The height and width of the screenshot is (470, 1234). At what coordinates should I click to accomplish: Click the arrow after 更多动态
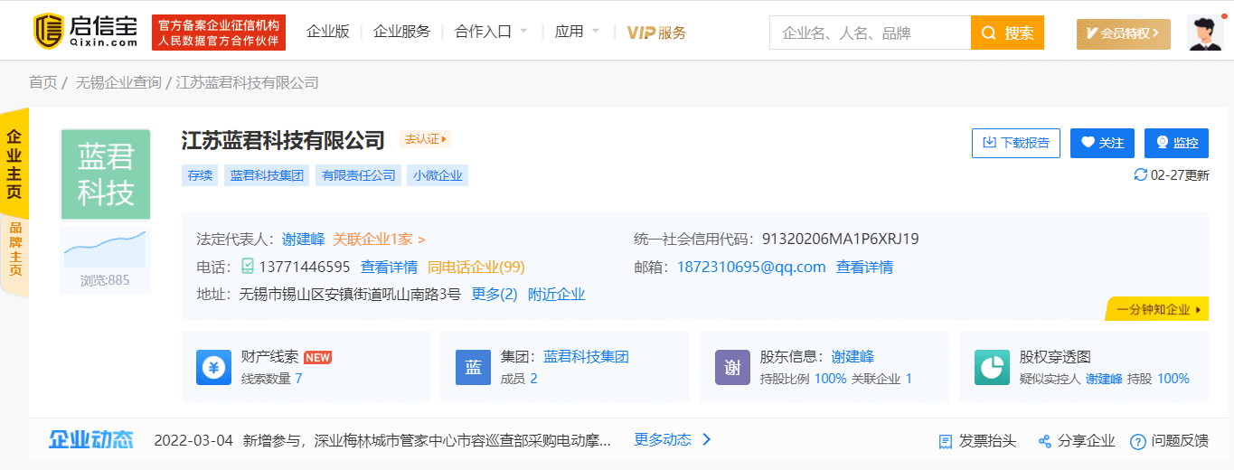point(707,439)
